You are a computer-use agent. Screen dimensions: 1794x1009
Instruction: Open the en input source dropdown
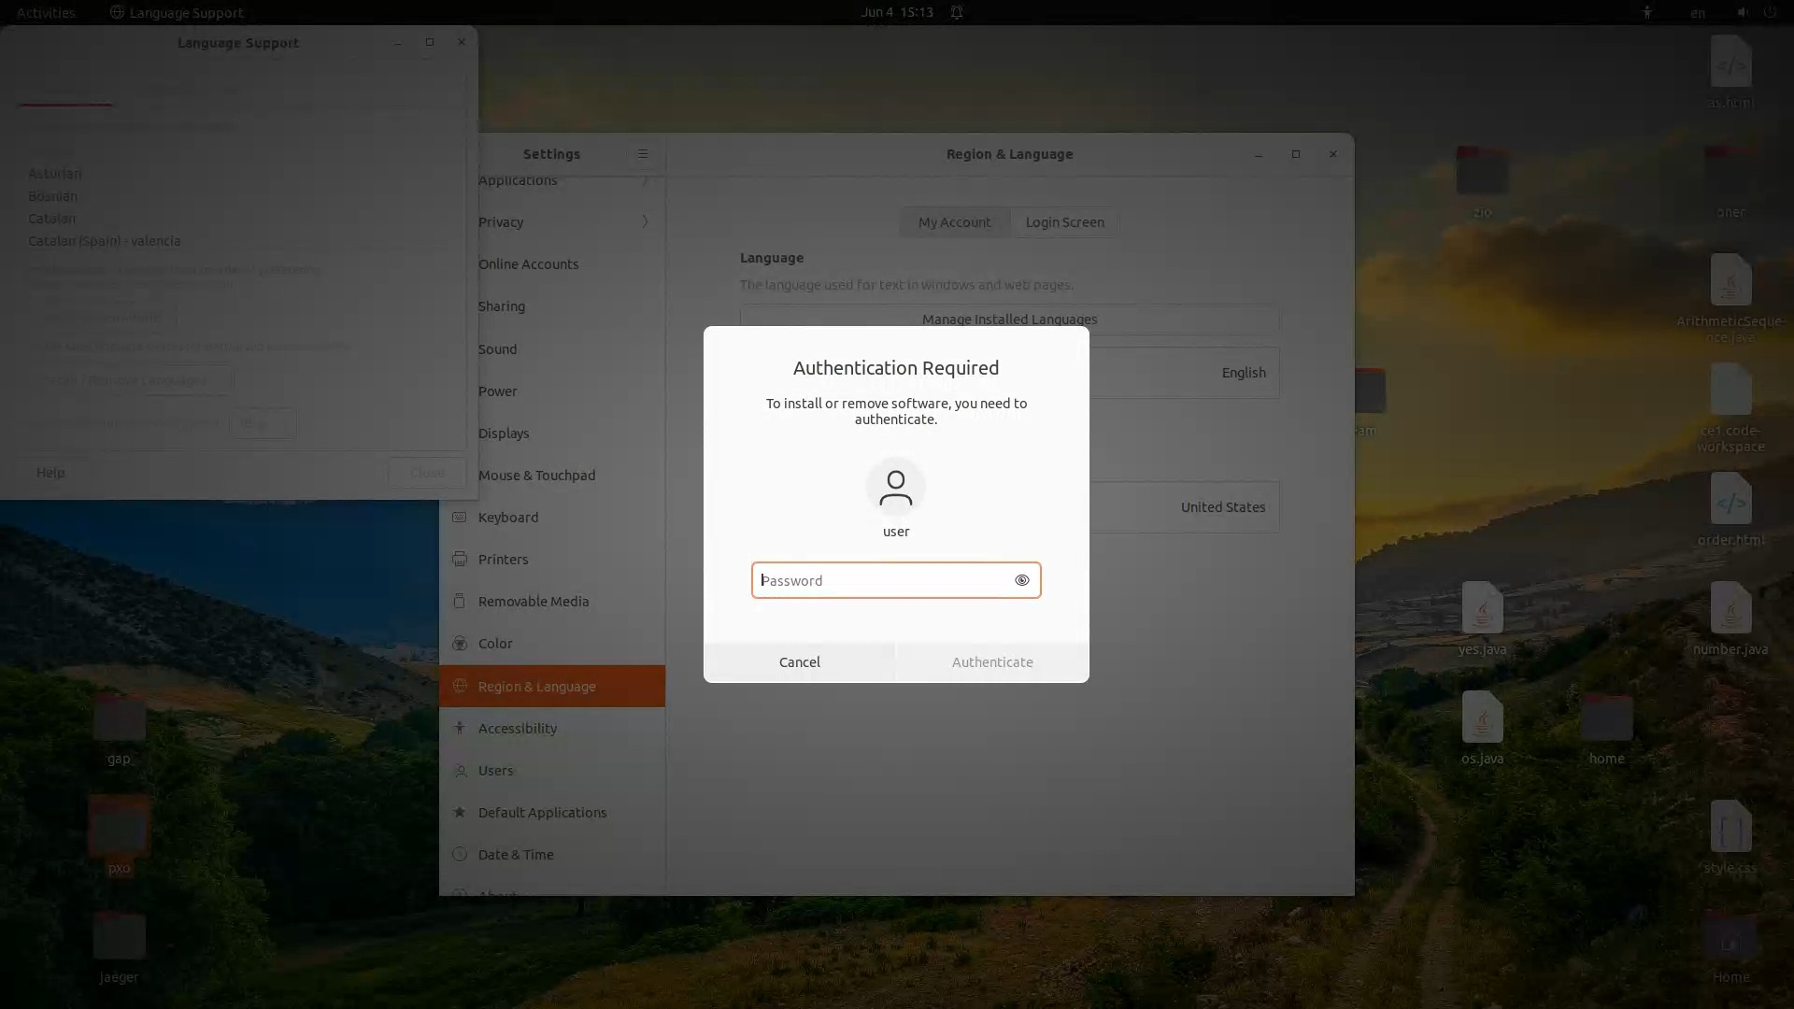click(x=1698, y=12)
